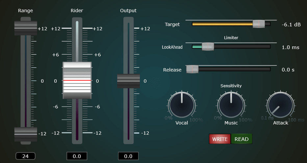Click the Music knob label
The image size is (307, 163).
point(231,123)
